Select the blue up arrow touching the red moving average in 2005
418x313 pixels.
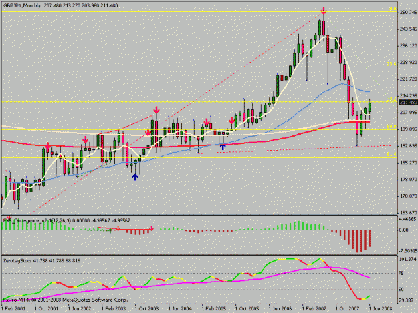coord(223,147)
